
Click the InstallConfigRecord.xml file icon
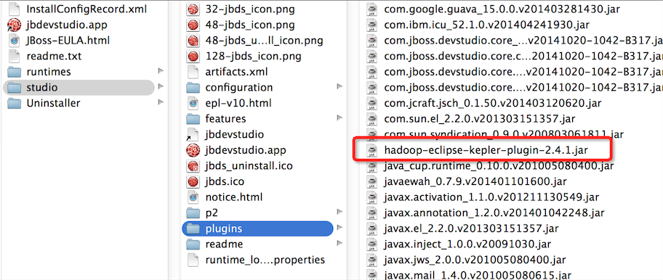click(15, 9)
